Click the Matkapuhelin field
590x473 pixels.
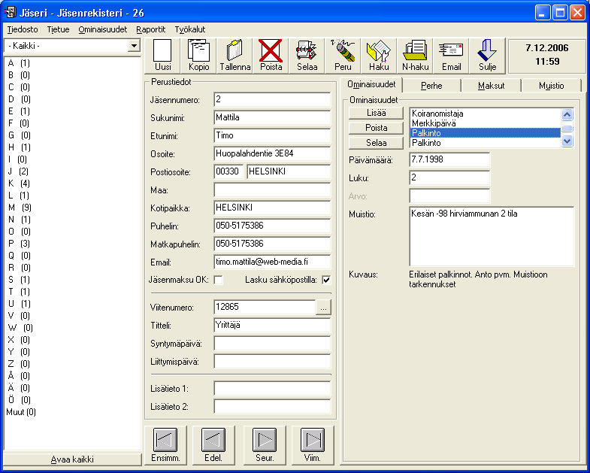pos(272,244)
